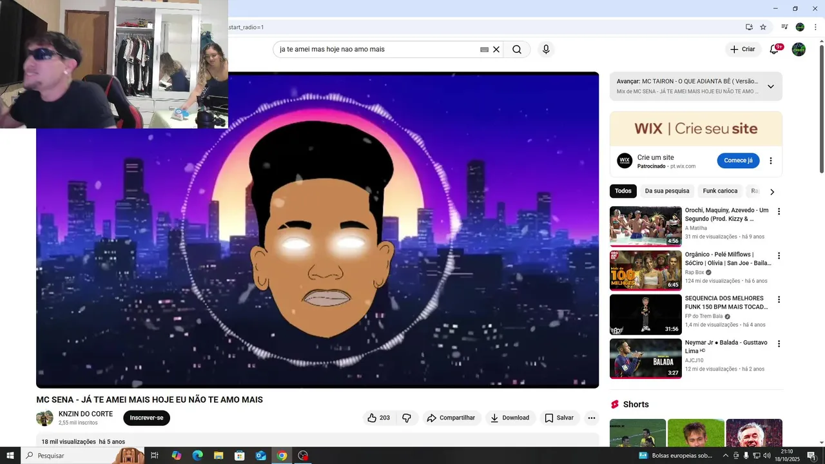Open the Shorts section logo
This screenshot has height=464, width=825.
point(615,404)
